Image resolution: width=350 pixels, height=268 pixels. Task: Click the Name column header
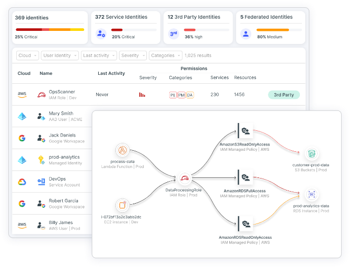click(x=46, y=73)
